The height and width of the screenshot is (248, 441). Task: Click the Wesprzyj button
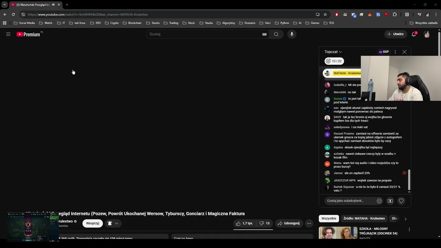coord(92,223)
